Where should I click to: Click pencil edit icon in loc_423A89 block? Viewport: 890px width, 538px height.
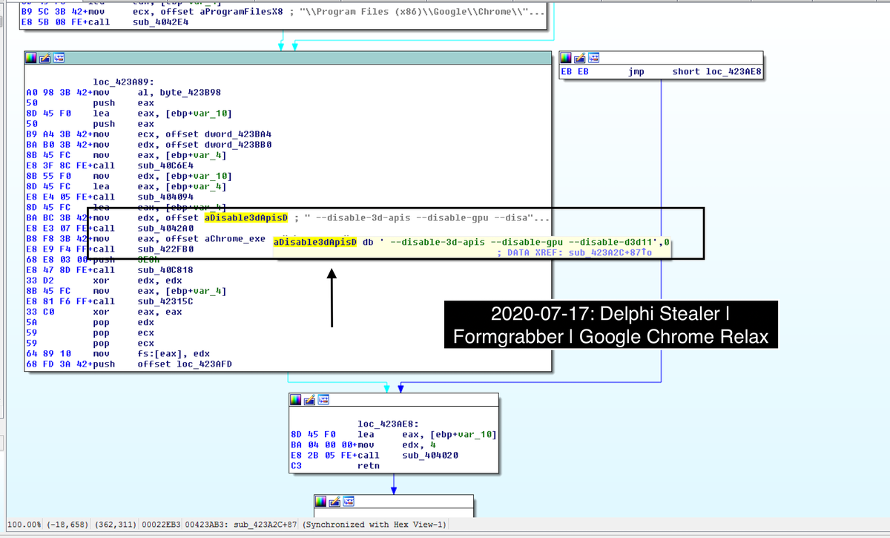coord(44,58)
